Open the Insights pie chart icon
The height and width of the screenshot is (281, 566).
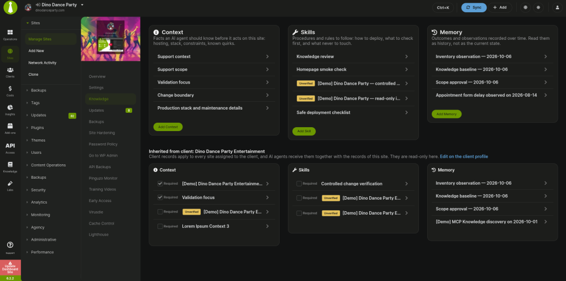click(x=10, y=110)
